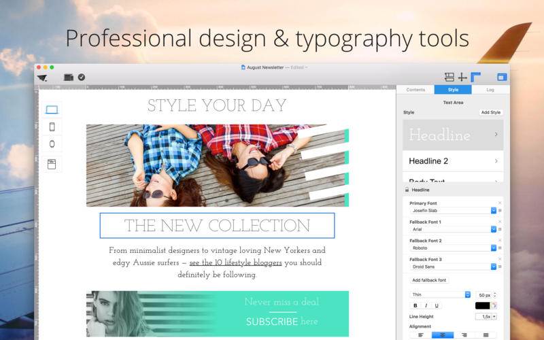Set alignment to left
The width and height of the screenshot is (544, 340).
pyautogui.click(x=421, y=335)
